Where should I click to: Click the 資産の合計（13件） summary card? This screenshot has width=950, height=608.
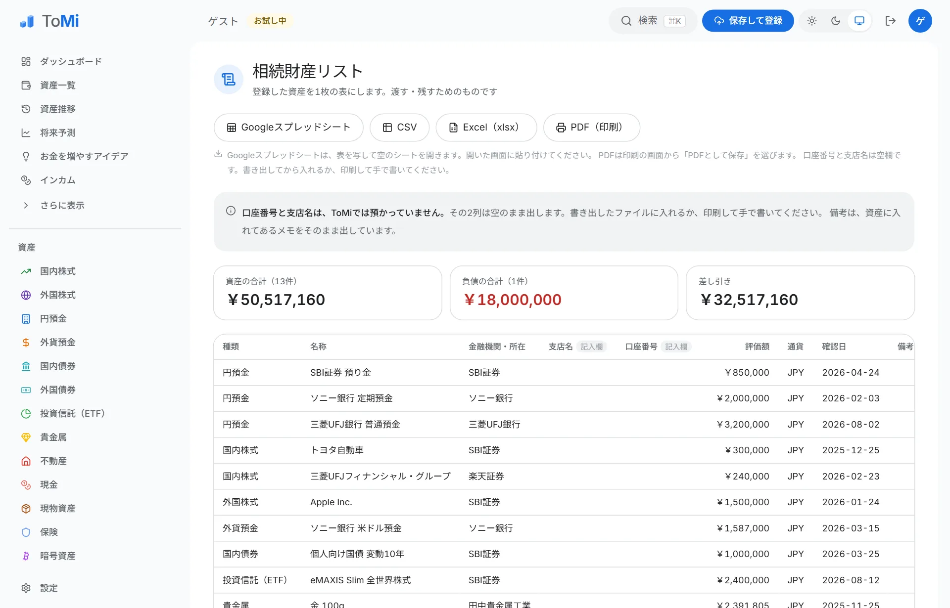pos(328,293)
